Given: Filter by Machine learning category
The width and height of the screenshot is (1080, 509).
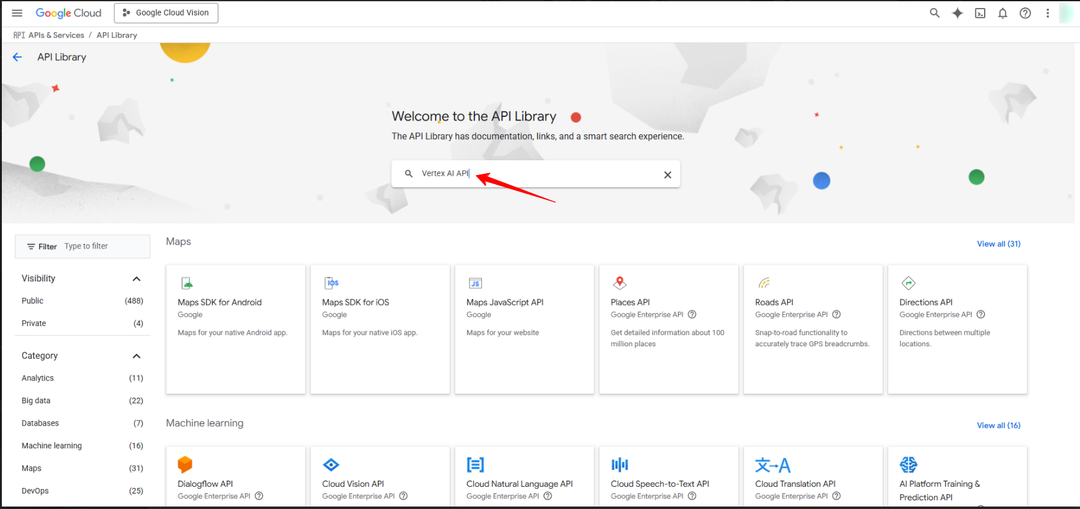Looking at the screenshot, I should [52, 446].
